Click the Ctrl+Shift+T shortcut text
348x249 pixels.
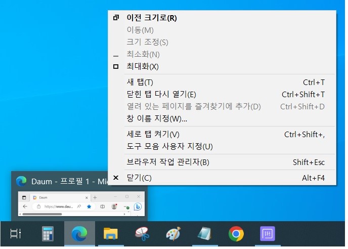(303, 95)
